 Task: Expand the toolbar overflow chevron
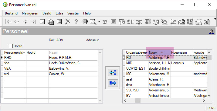(215, 19)
